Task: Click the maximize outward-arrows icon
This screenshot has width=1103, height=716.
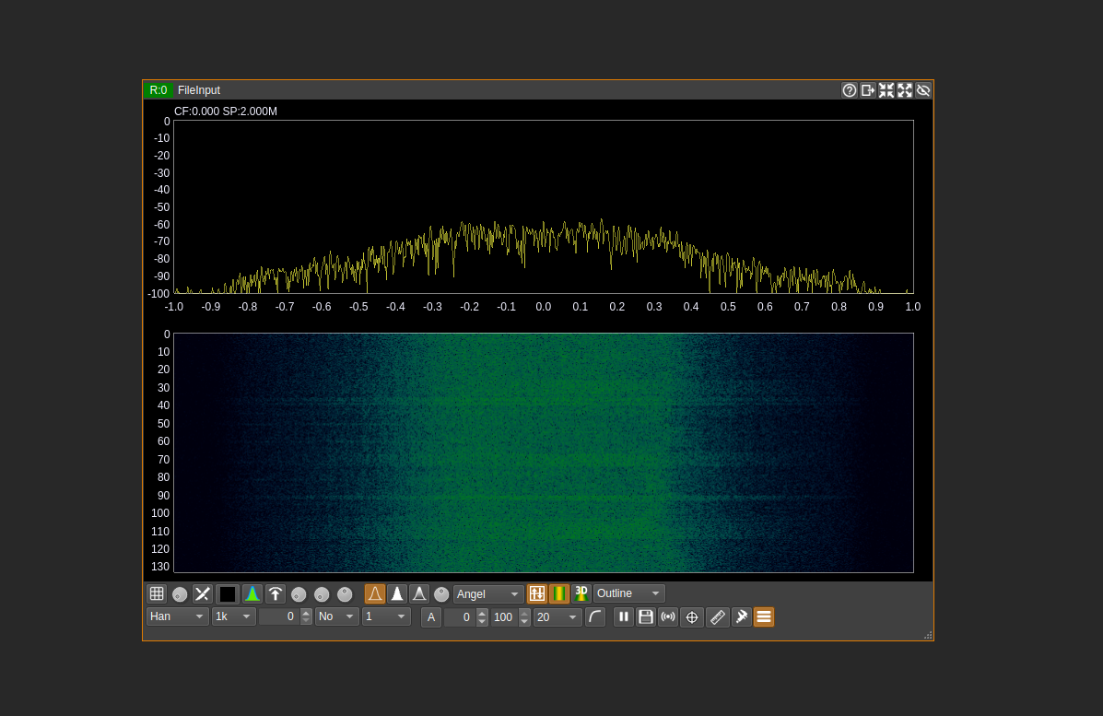Action: point(905,90)
